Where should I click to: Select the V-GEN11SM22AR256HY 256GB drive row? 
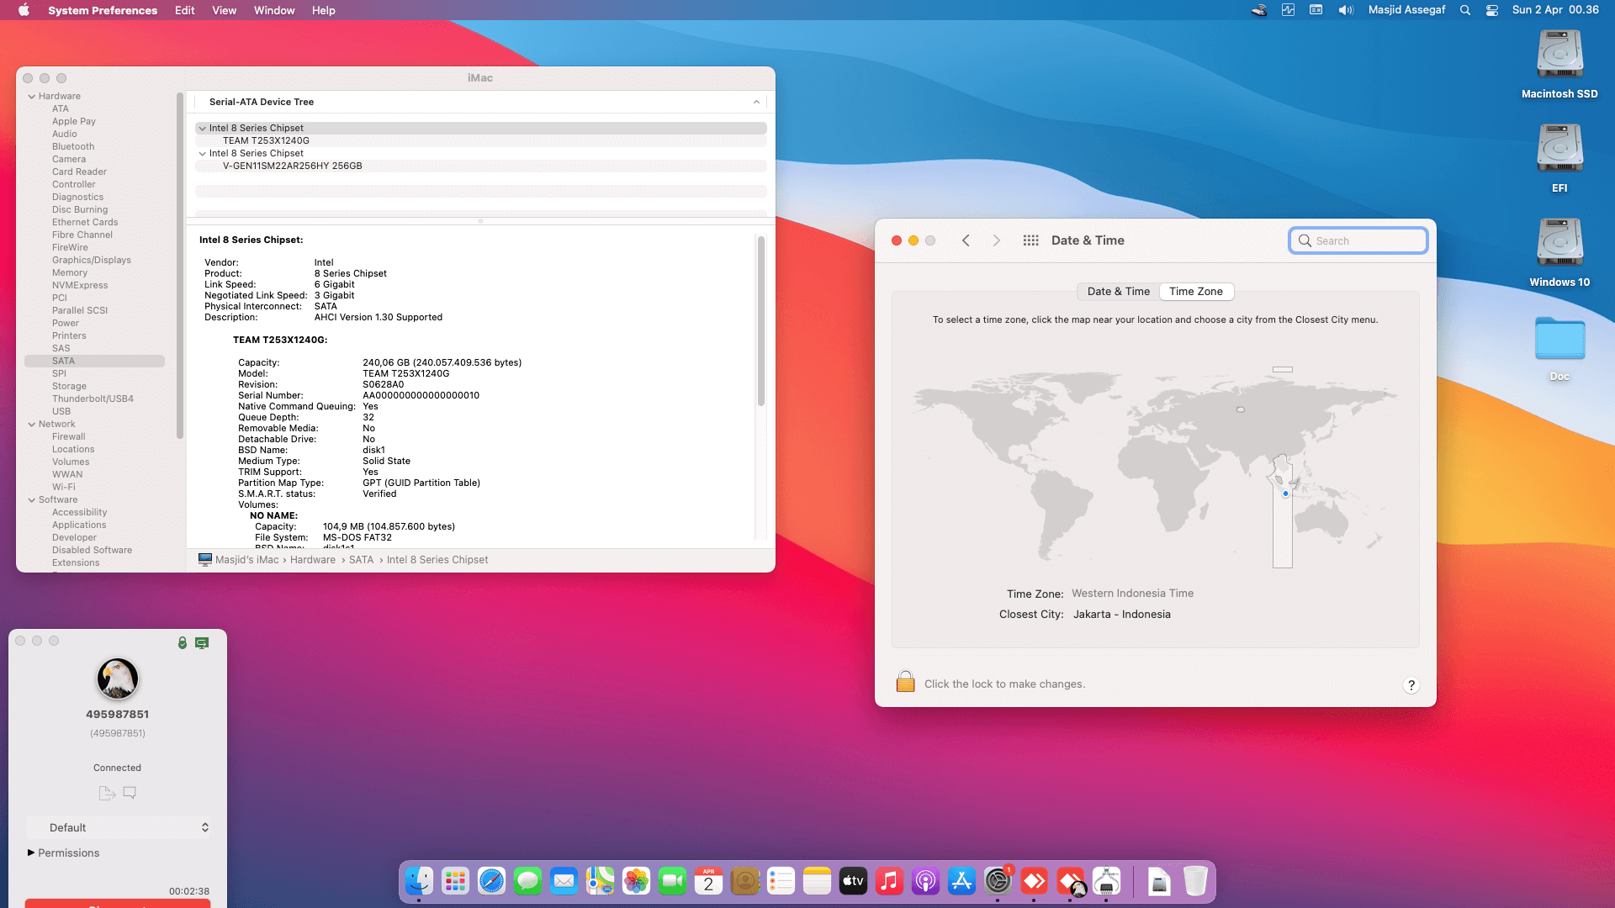coord(481,166)
